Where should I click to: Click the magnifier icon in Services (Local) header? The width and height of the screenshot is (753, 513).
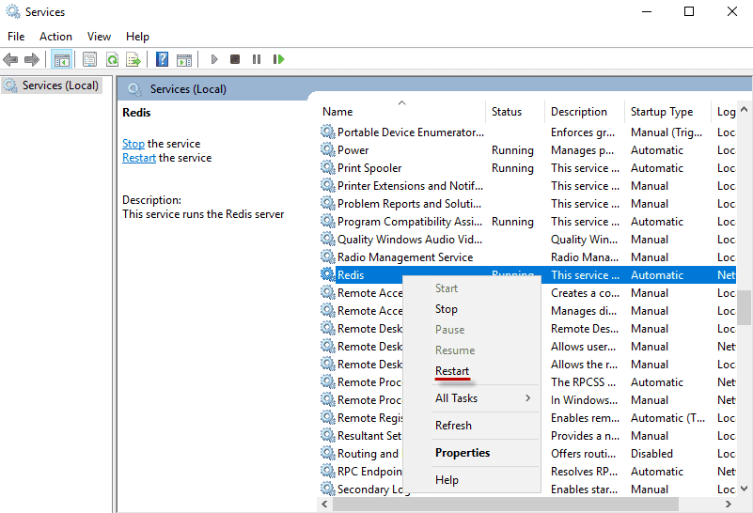click(134, 89)
